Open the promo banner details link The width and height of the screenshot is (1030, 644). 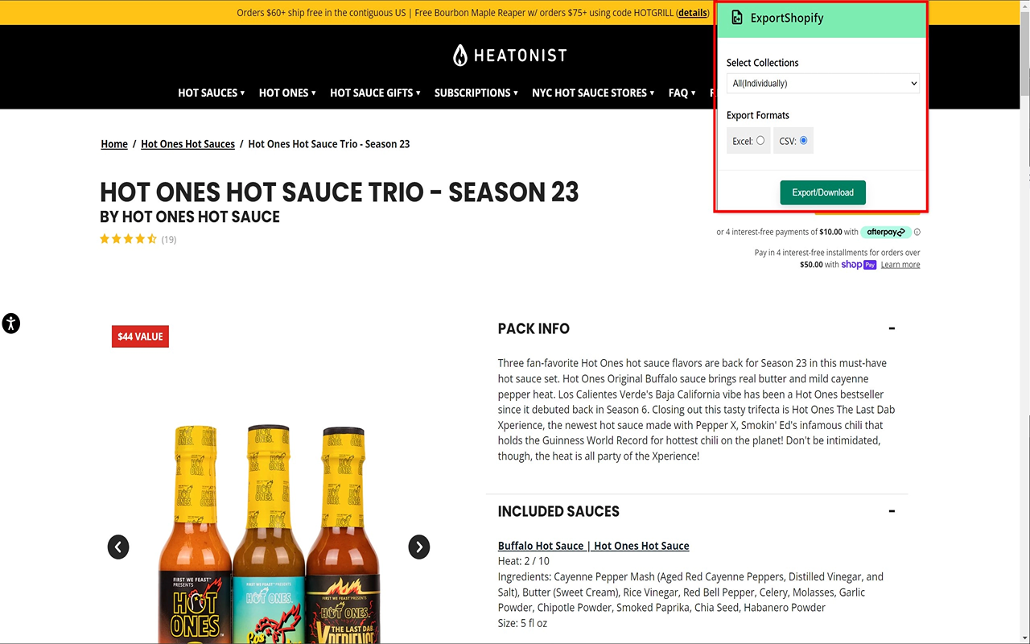coord(693,13)
